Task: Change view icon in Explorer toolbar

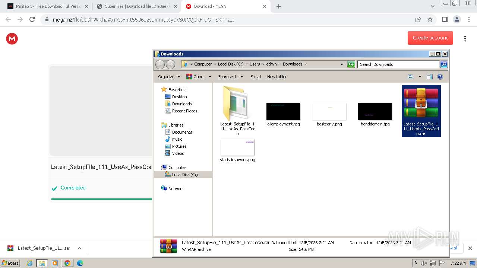Action: point(411,77)
